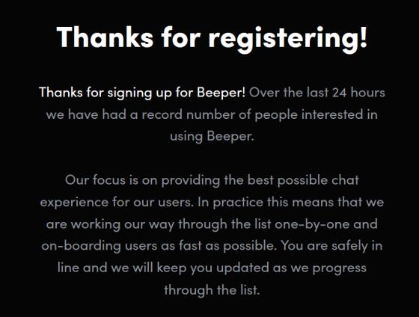Click the phrase "Over the last 24 hours"

pyautogui.click(x=317, y=93)
